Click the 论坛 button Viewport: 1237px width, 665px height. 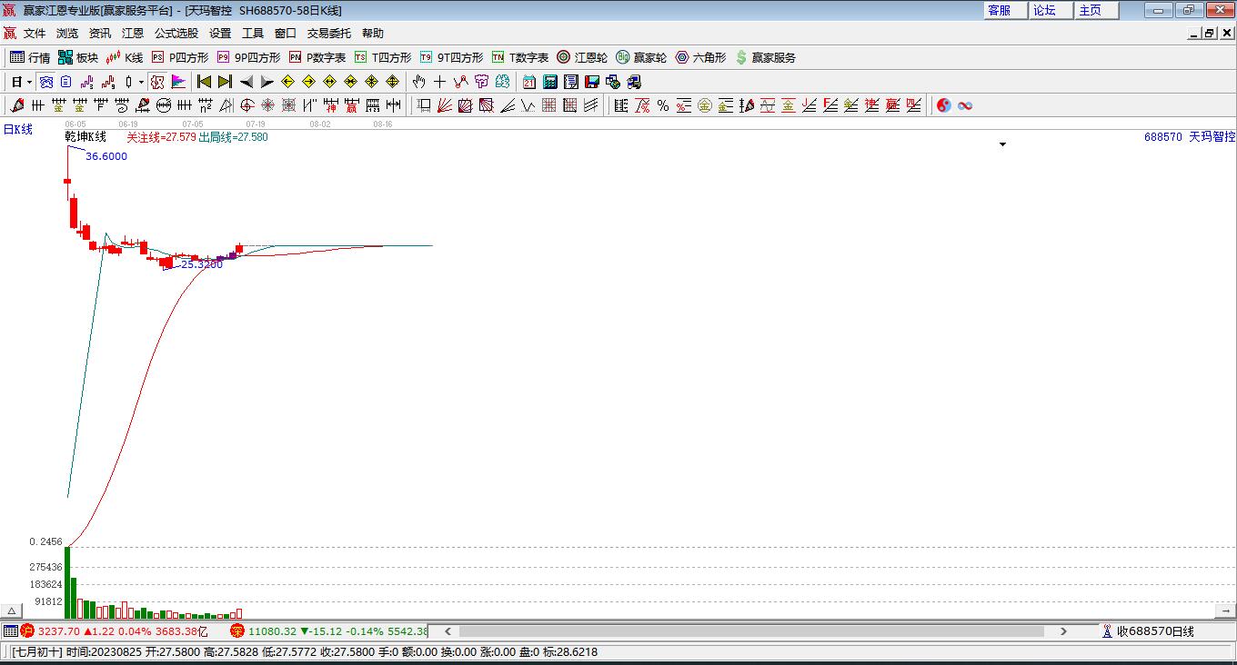coord(1044,10)
